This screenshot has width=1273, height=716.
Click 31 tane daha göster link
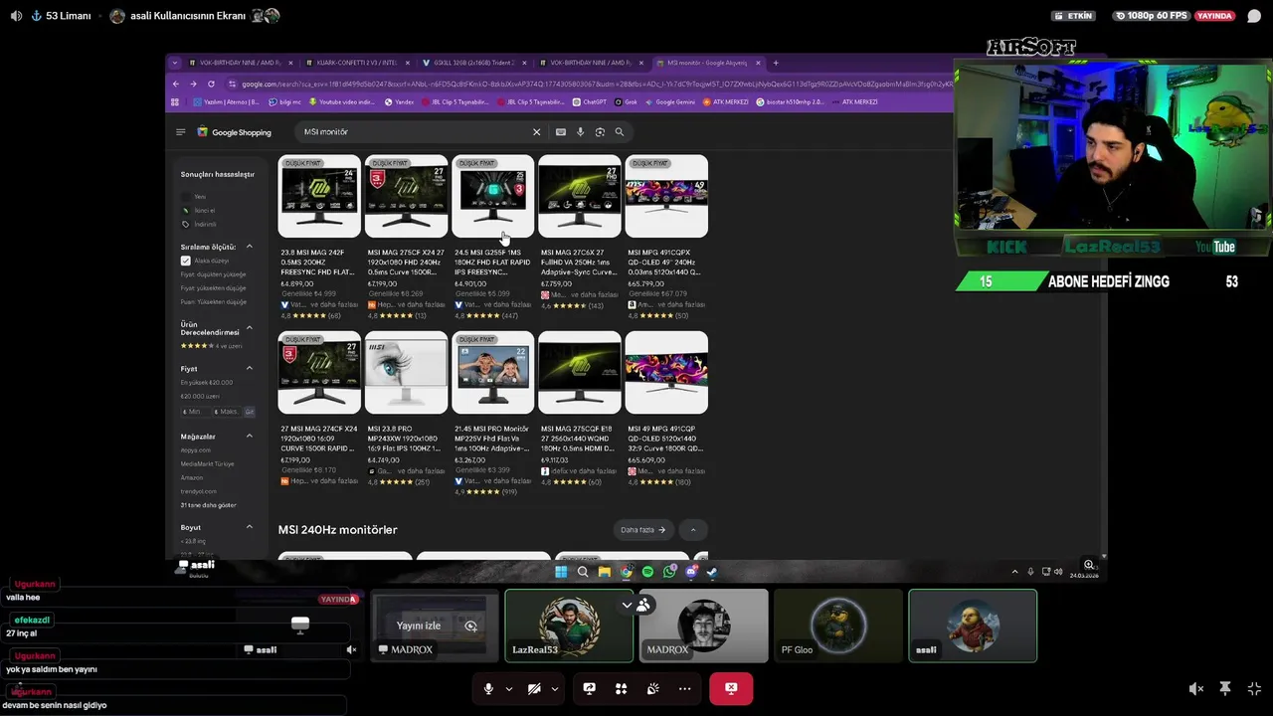tap(208, 504)
